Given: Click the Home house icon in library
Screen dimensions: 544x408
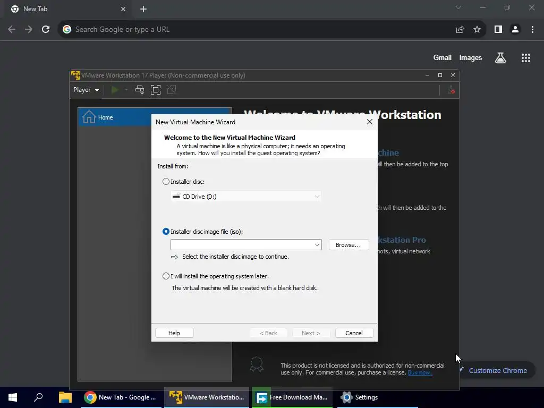Looking at the screenshot, I should click(89, 117).
